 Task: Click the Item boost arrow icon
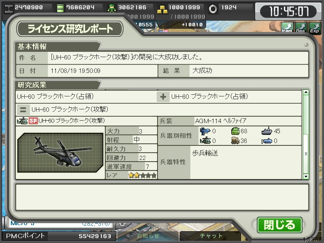(287, 28)
